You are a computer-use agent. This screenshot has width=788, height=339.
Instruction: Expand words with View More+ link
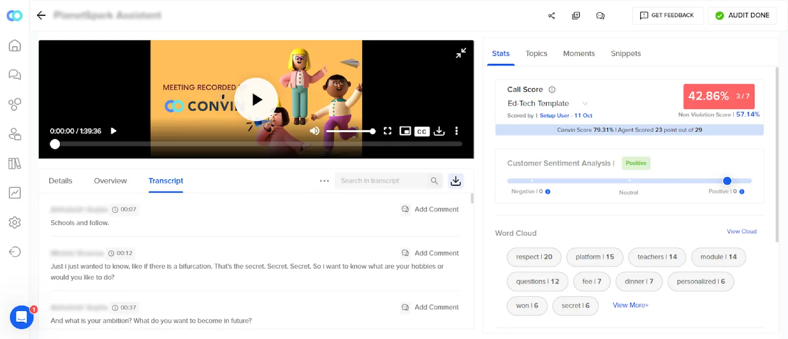[630, 305]
